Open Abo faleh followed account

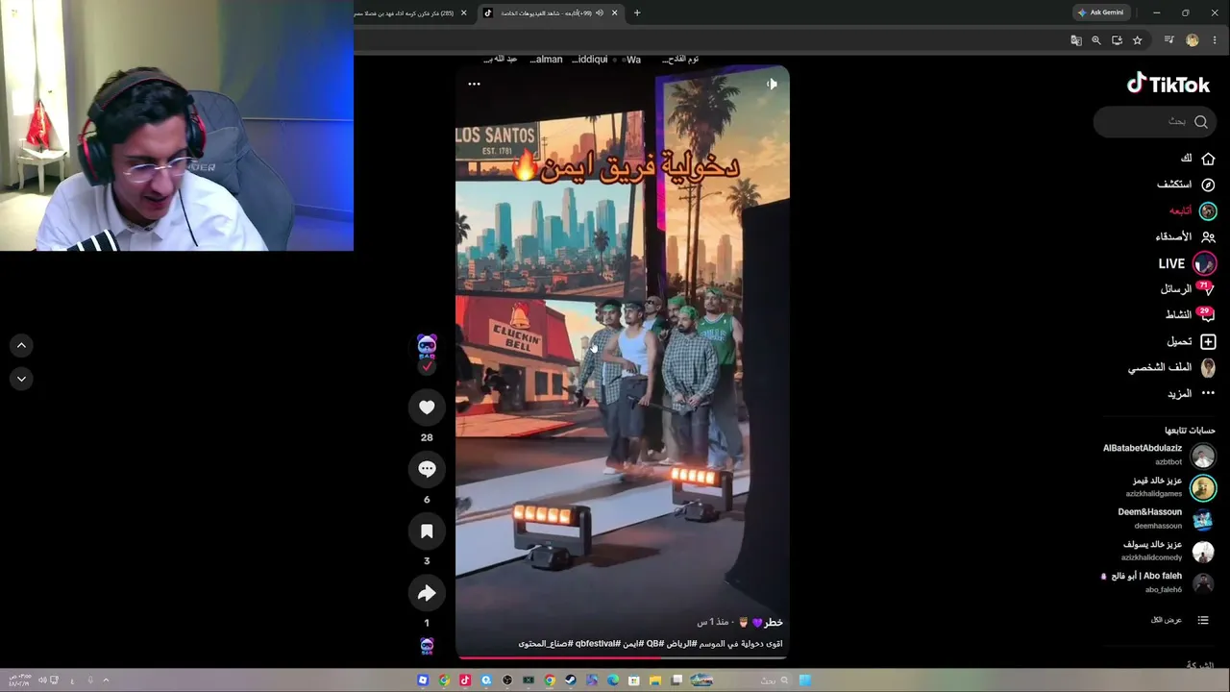pos(1157,582)
